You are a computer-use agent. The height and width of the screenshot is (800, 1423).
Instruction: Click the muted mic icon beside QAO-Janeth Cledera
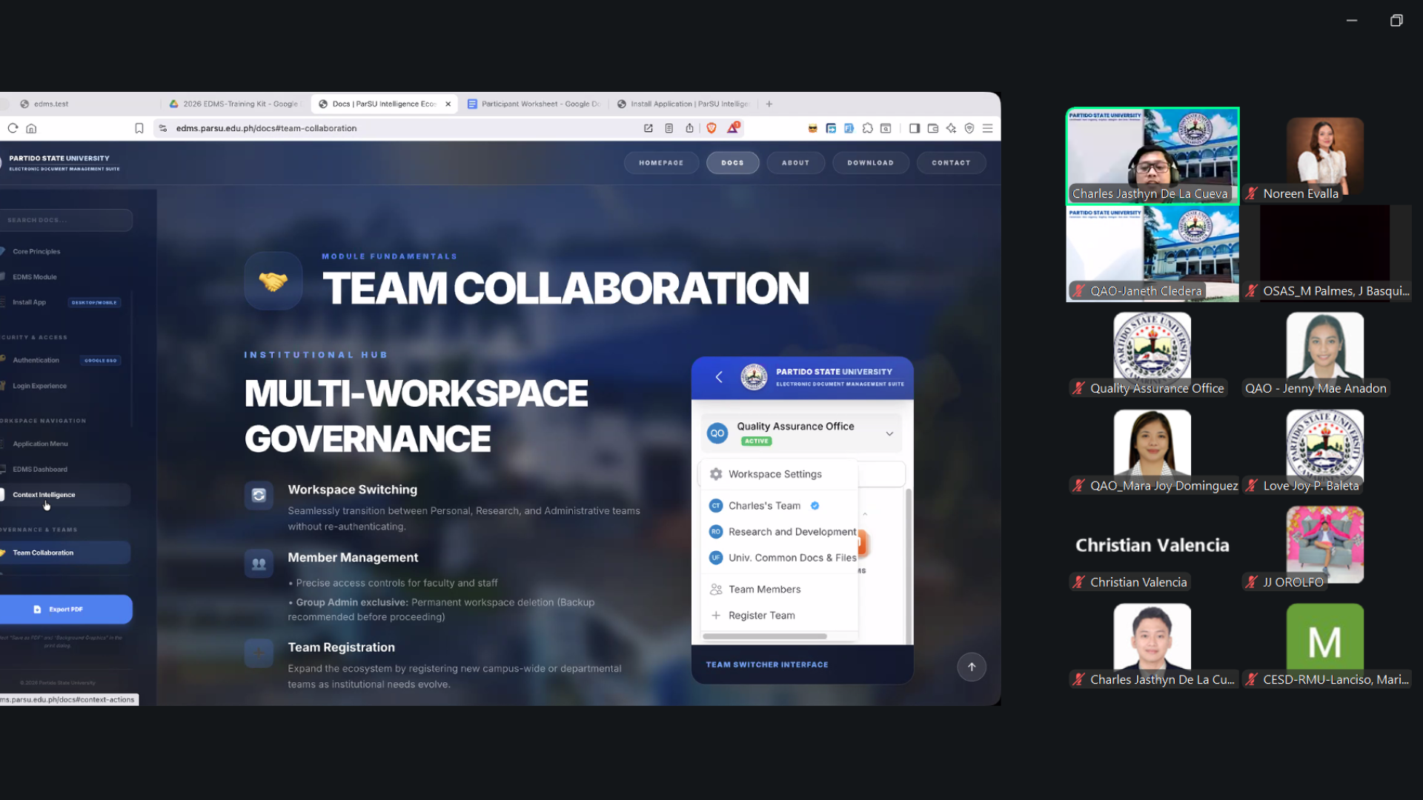click(1078, 290)
